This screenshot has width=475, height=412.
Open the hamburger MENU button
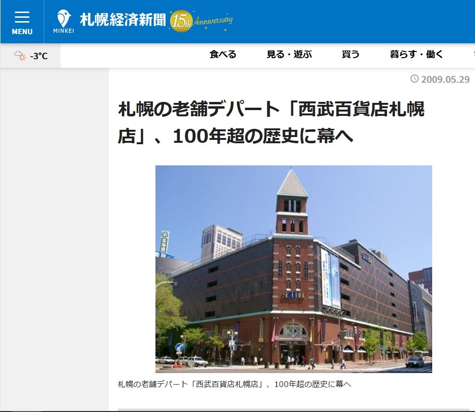tap(22, 22)
